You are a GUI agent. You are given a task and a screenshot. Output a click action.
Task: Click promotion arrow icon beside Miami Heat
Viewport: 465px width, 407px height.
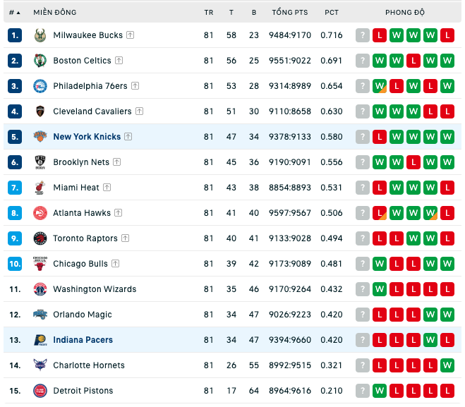107,188
